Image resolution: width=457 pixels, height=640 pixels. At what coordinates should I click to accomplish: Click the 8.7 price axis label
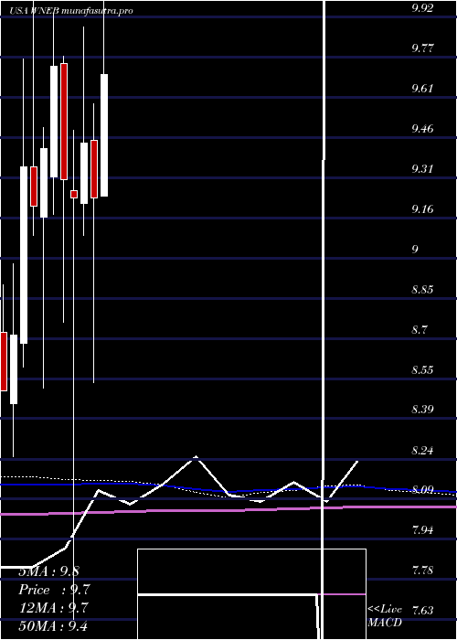(420, 330)
